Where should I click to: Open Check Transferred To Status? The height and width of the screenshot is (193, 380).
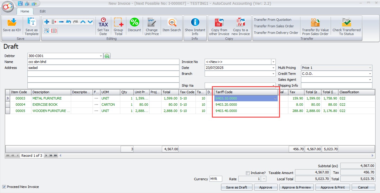(x=346, y=23)
